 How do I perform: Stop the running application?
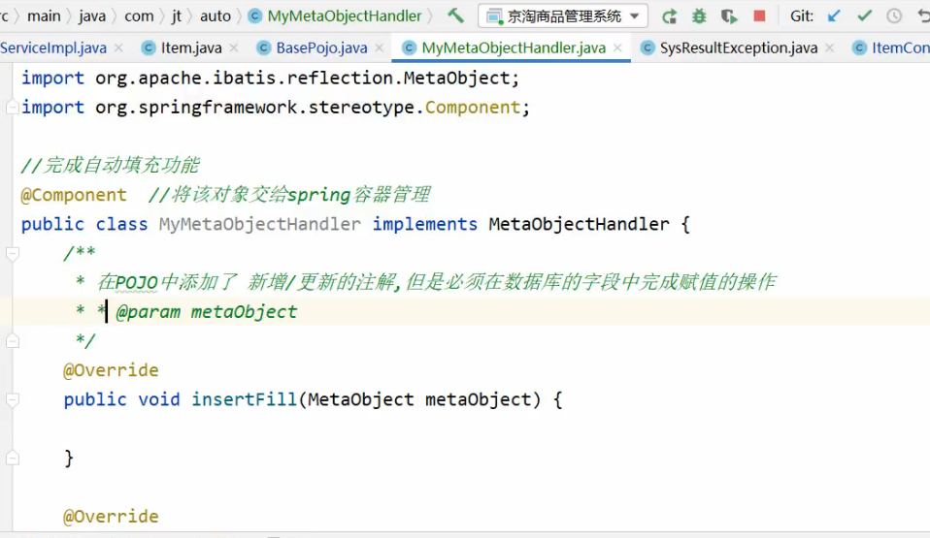[759, 16]
